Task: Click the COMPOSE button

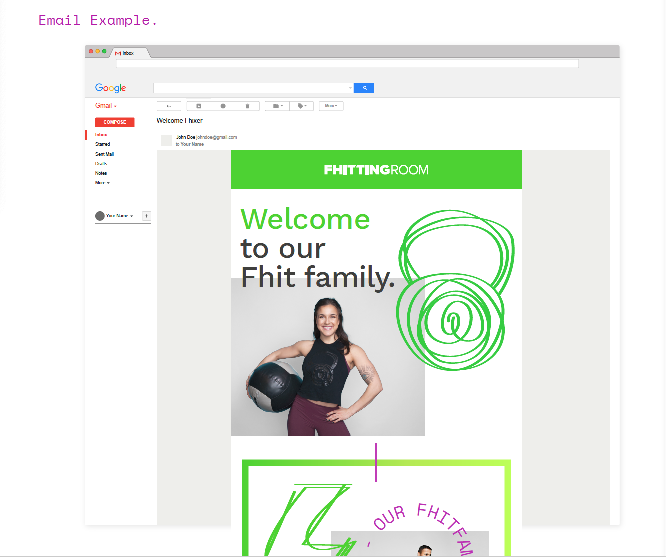Action: (x=115, y=122)
